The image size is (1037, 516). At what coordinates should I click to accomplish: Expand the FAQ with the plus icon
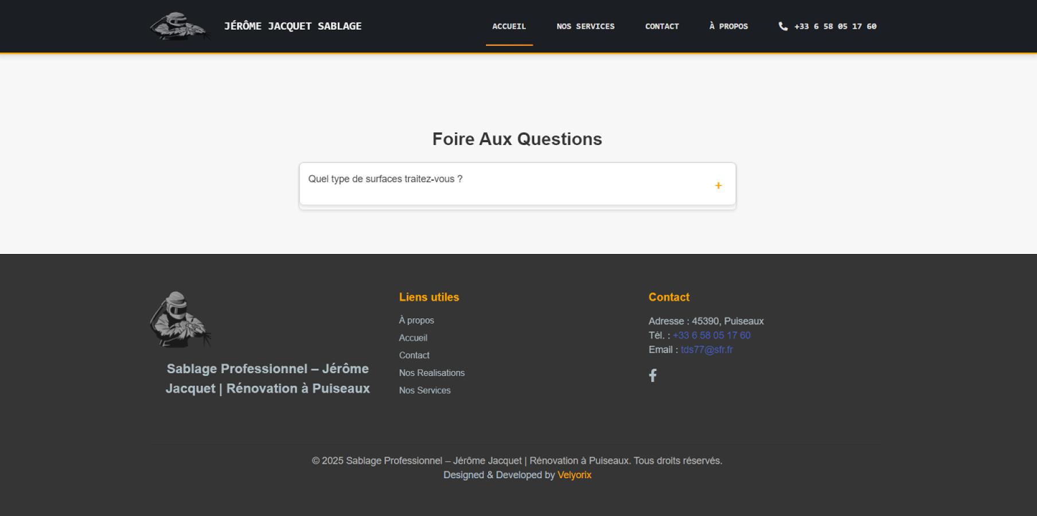[718, 186]
